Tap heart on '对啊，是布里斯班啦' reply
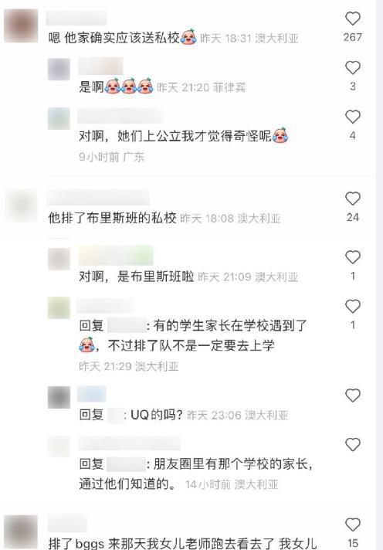 coord(352,257)
